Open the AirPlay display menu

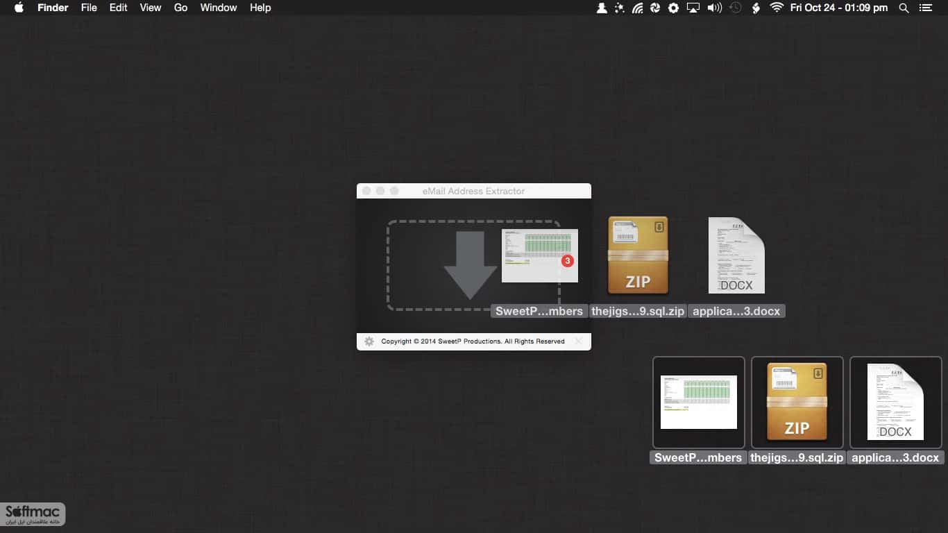pyautogui.click(x=693, y=8)
